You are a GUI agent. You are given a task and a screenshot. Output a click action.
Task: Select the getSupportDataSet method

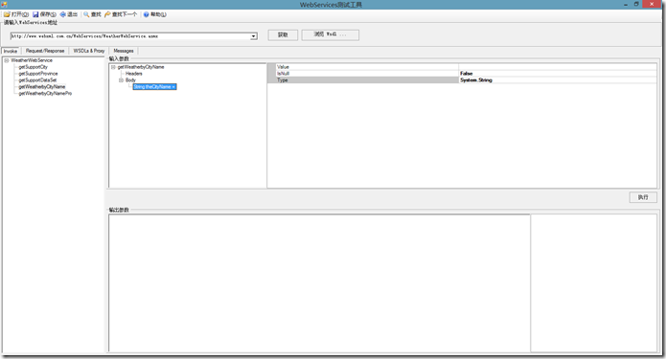[37, 80]
